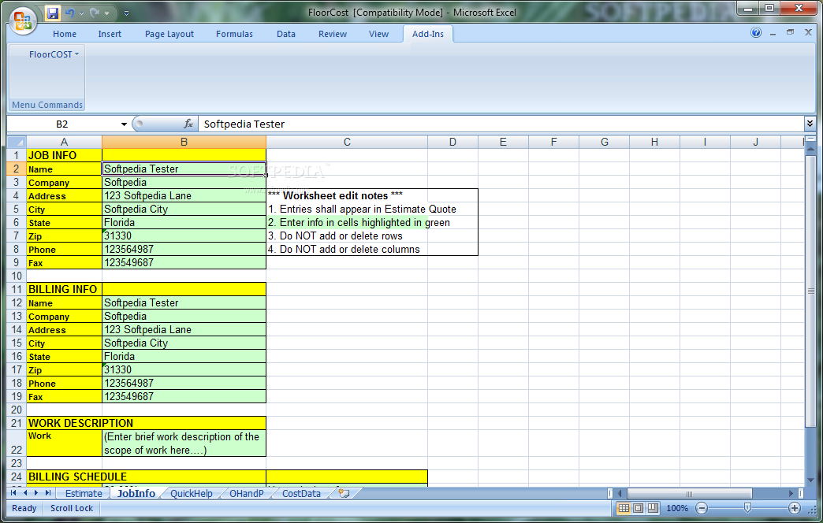Open the Review ribbon tab
This screenshot has height=523, width=823.
coord(332,34)
